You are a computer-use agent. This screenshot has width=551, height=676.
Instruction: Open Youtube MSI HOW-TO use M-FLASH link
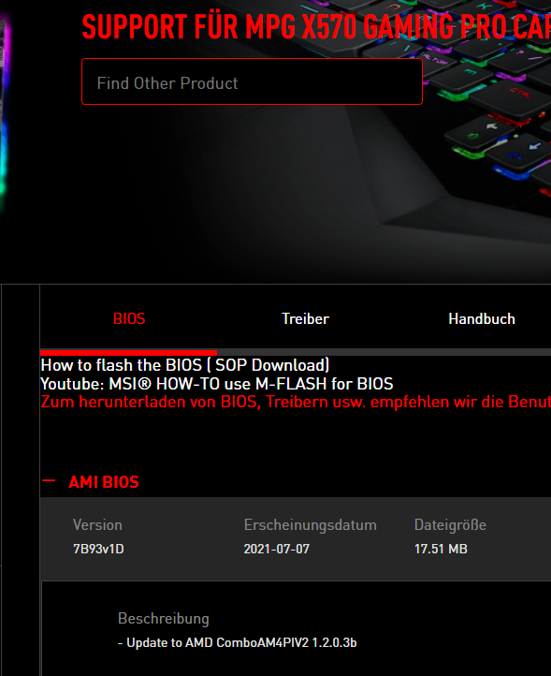[217, 383]
